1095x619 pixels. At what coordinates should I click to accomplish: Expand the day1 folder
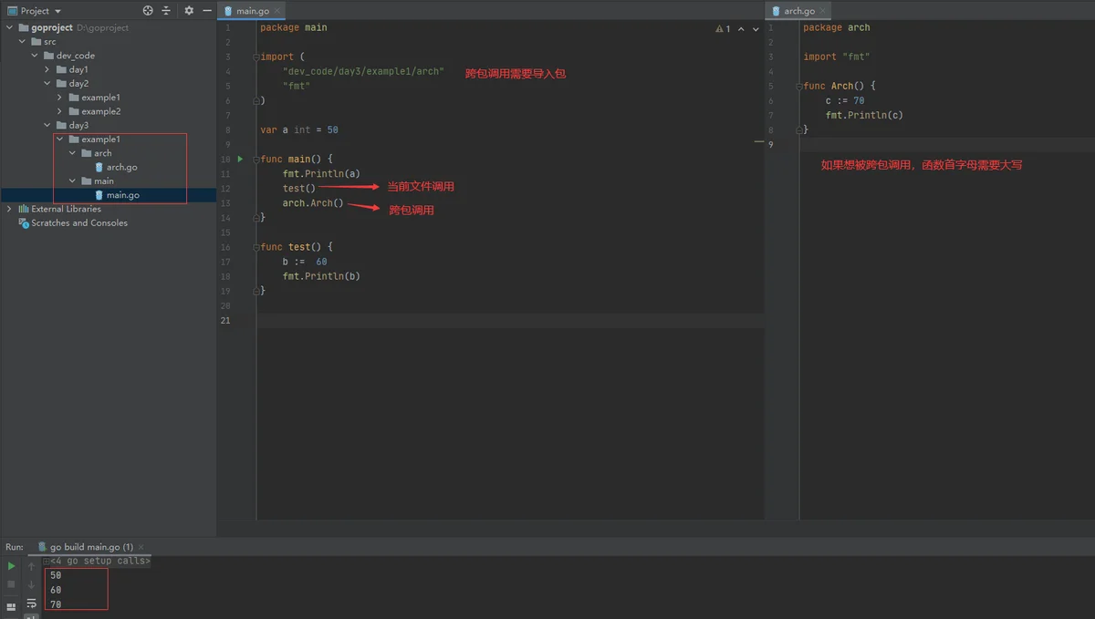click(x=47, y=69)
